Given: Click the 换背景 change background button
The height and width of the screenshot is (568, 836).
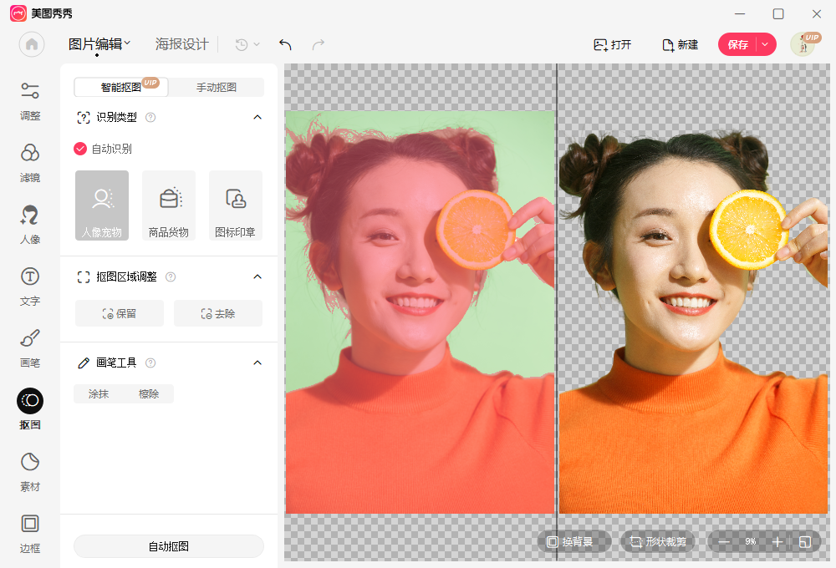Looking at the screenshot, I should pyautogui.click(x=573, y=541).
